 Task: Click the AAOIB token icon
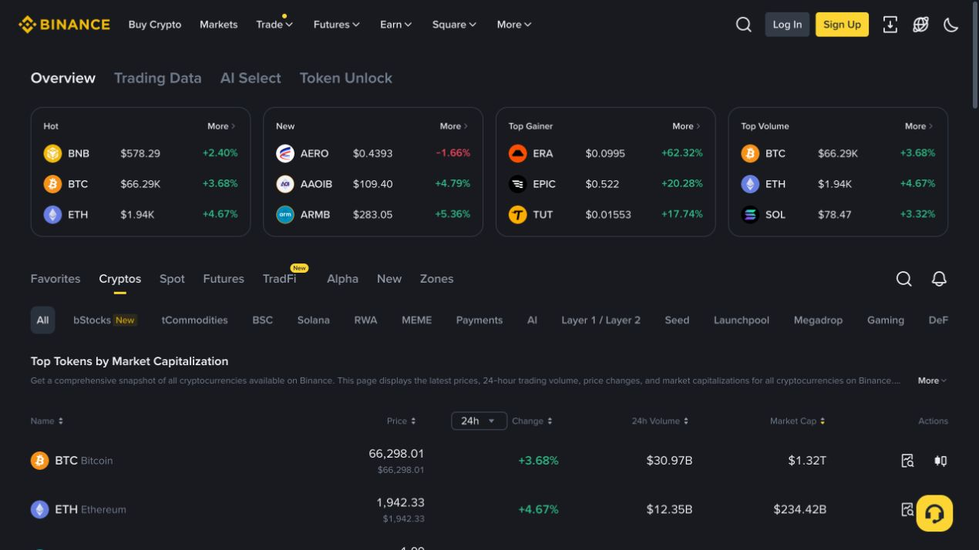point(285,184)
